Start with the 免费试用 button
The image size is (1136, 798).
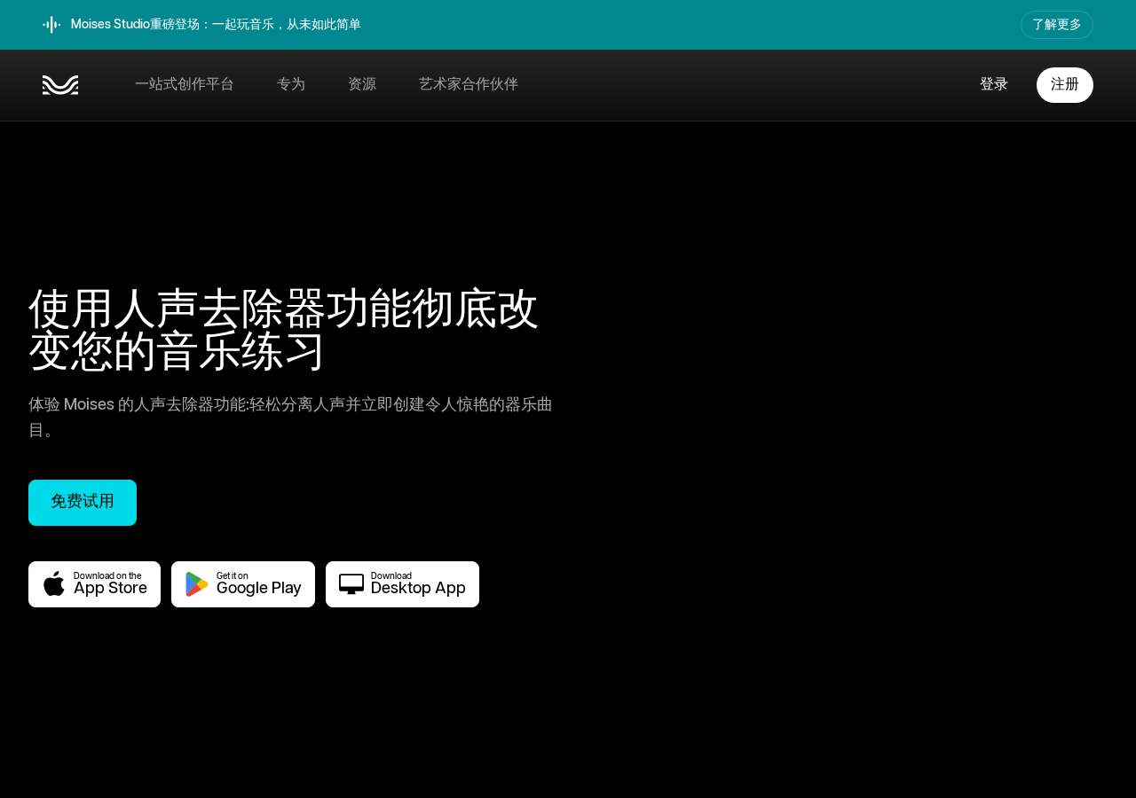coord(83,503)
